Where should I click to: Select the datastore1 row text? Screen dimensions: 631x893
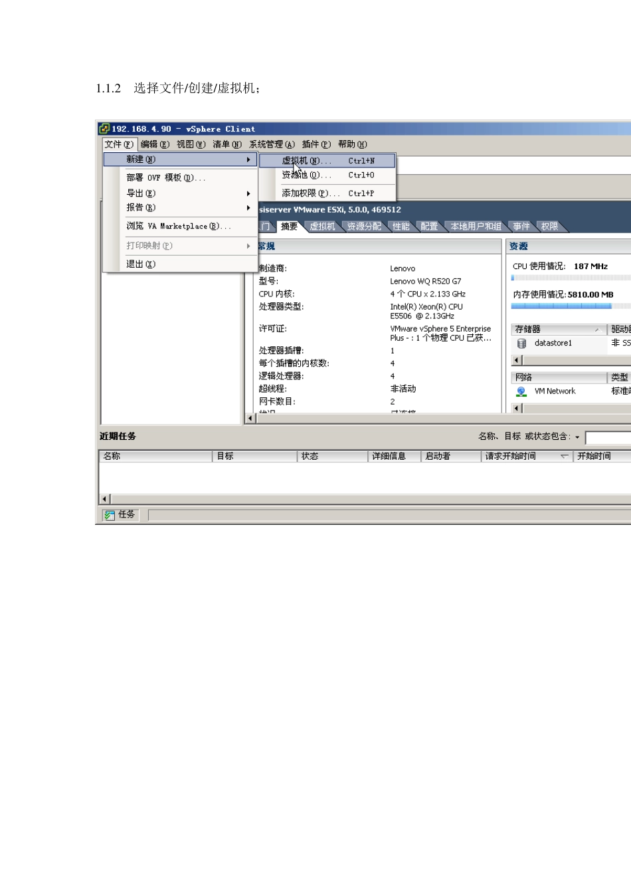point(553,344)
